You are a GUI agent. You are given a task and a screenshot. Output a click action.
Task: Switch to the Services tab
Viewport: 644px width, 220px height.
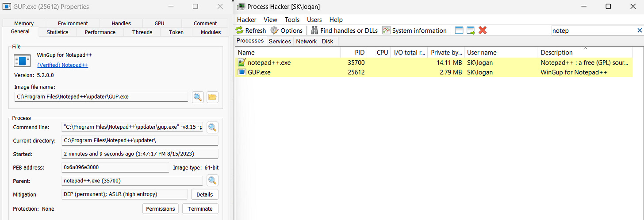280,41
